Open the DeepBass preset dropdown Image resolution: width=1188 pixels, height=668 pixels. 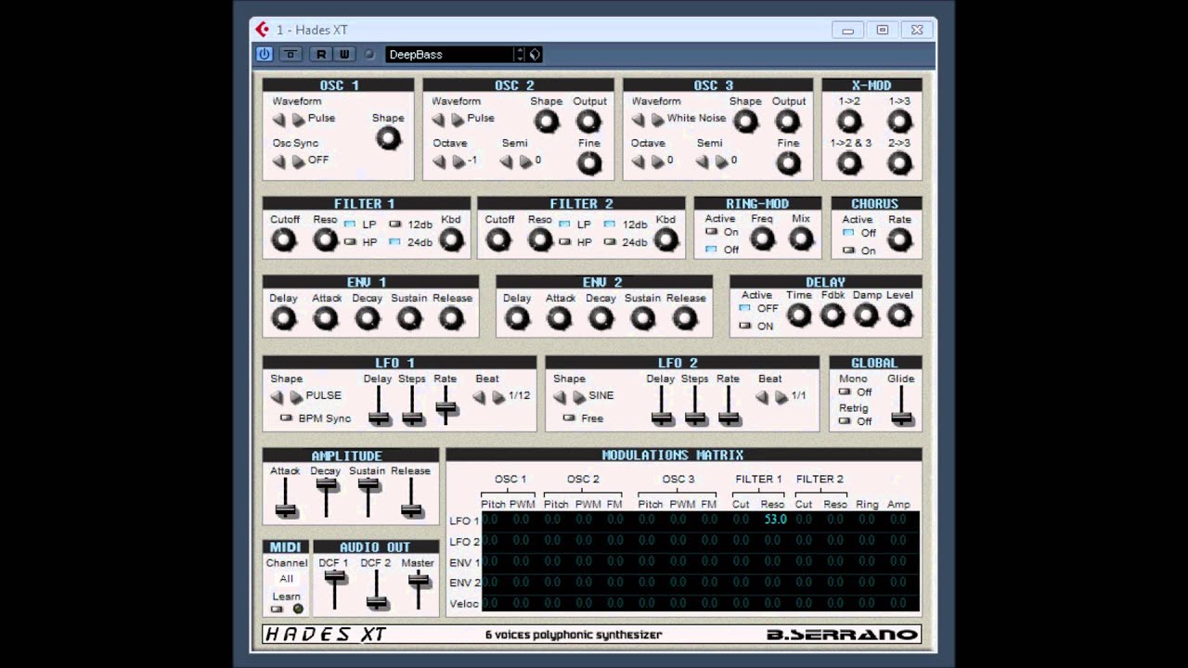click(x=450, y=55)
